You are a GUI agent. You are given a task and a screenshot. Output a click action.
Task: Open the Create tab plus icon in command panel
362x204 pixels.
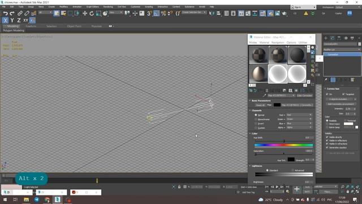point(326,38)
